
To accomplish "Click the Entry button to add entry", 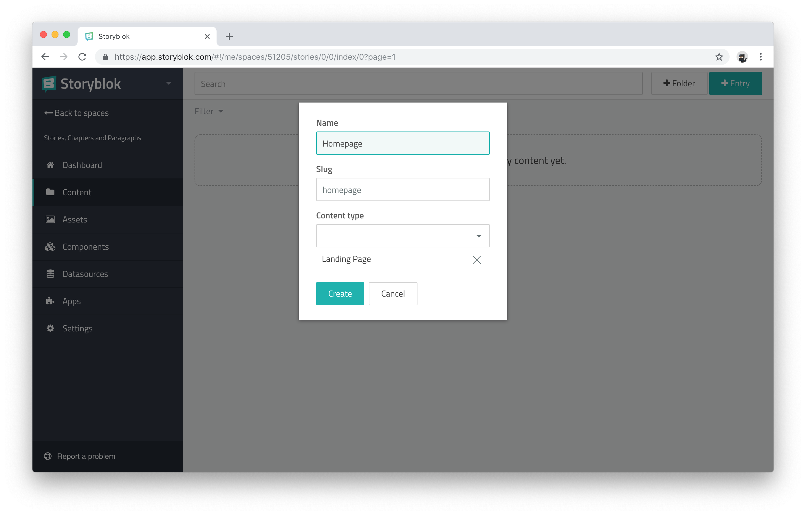I will click(736, 83).
